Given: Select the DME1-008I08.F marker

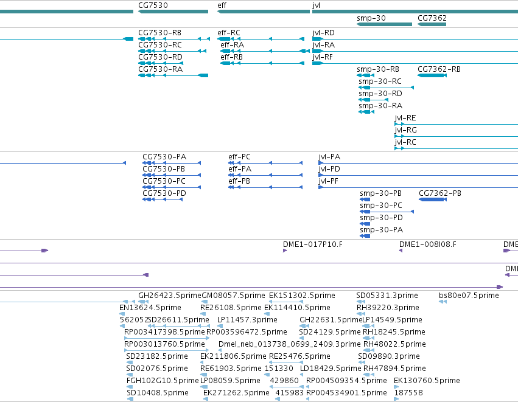Looking at the screenshot, I should pyautogui.click(x=401, y=251).
